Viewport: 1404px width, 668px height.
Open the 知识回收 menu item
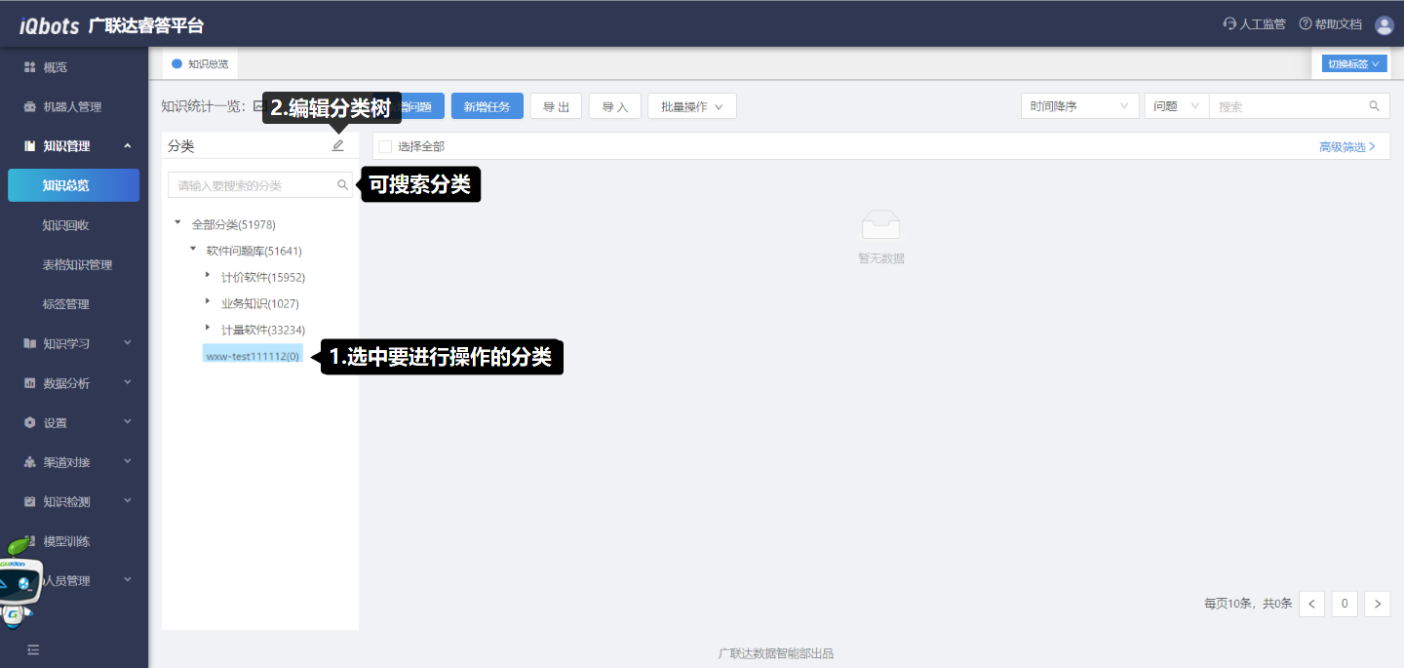(66, 225)
